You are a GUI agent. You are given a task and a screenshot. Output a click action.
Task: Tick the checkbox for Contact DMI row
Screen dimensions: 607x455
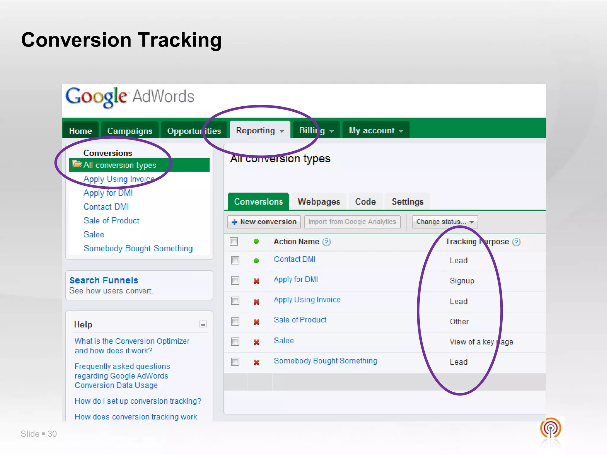[x=235, y=260]
